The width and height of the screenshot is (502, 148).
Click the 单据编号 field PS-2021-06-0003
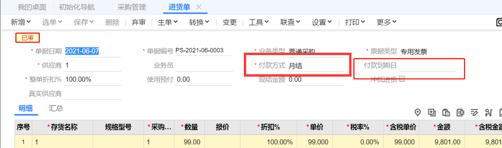pos(204,51)
